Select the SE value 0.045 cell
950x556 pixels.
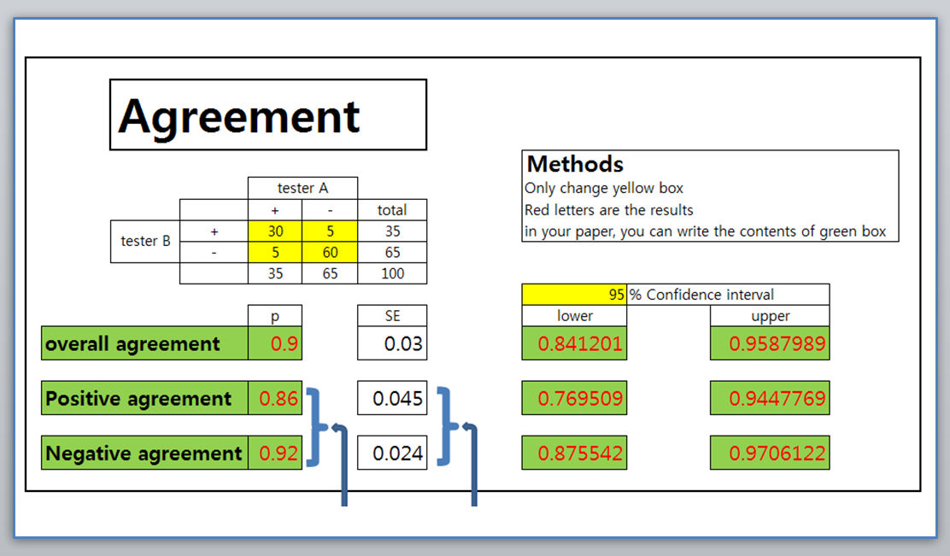point(391,398)
